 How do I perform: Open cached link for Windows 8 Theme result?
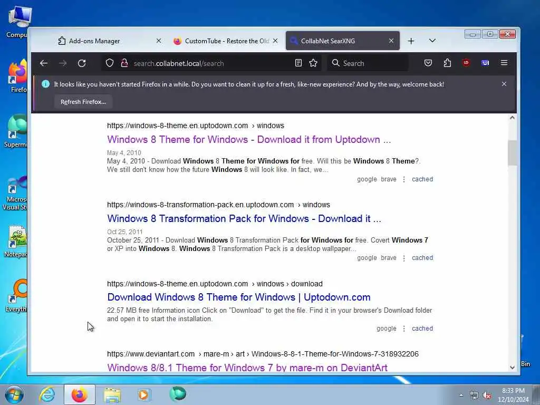(x=422, y=179)
